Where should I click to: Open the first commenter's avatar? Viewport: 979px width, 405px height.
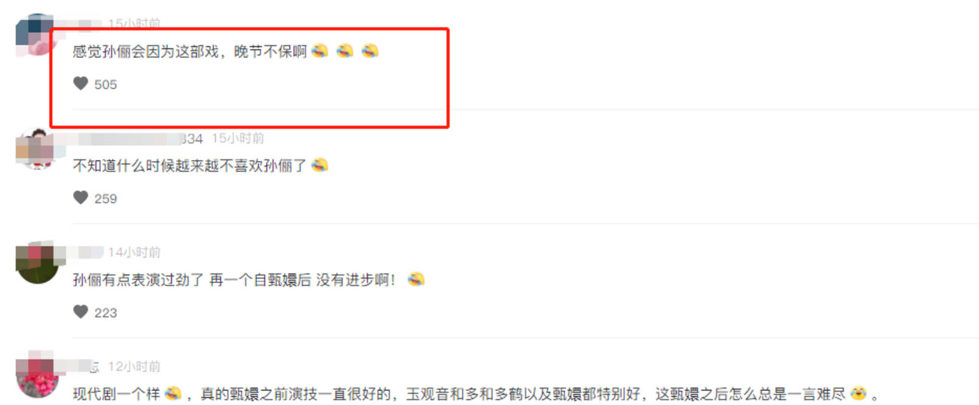point(37,35)
